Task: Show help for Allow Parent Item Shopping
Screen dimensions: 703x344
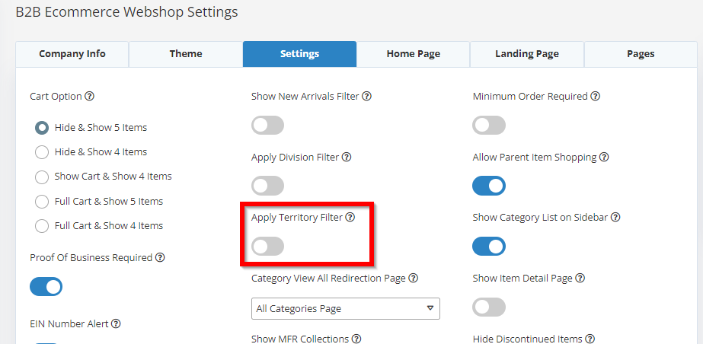Action: [604, 158]
